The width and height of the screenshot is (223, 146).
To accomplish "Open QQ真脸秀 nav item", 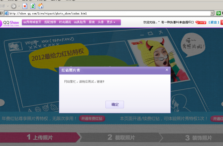I will (x=80, y=22).
